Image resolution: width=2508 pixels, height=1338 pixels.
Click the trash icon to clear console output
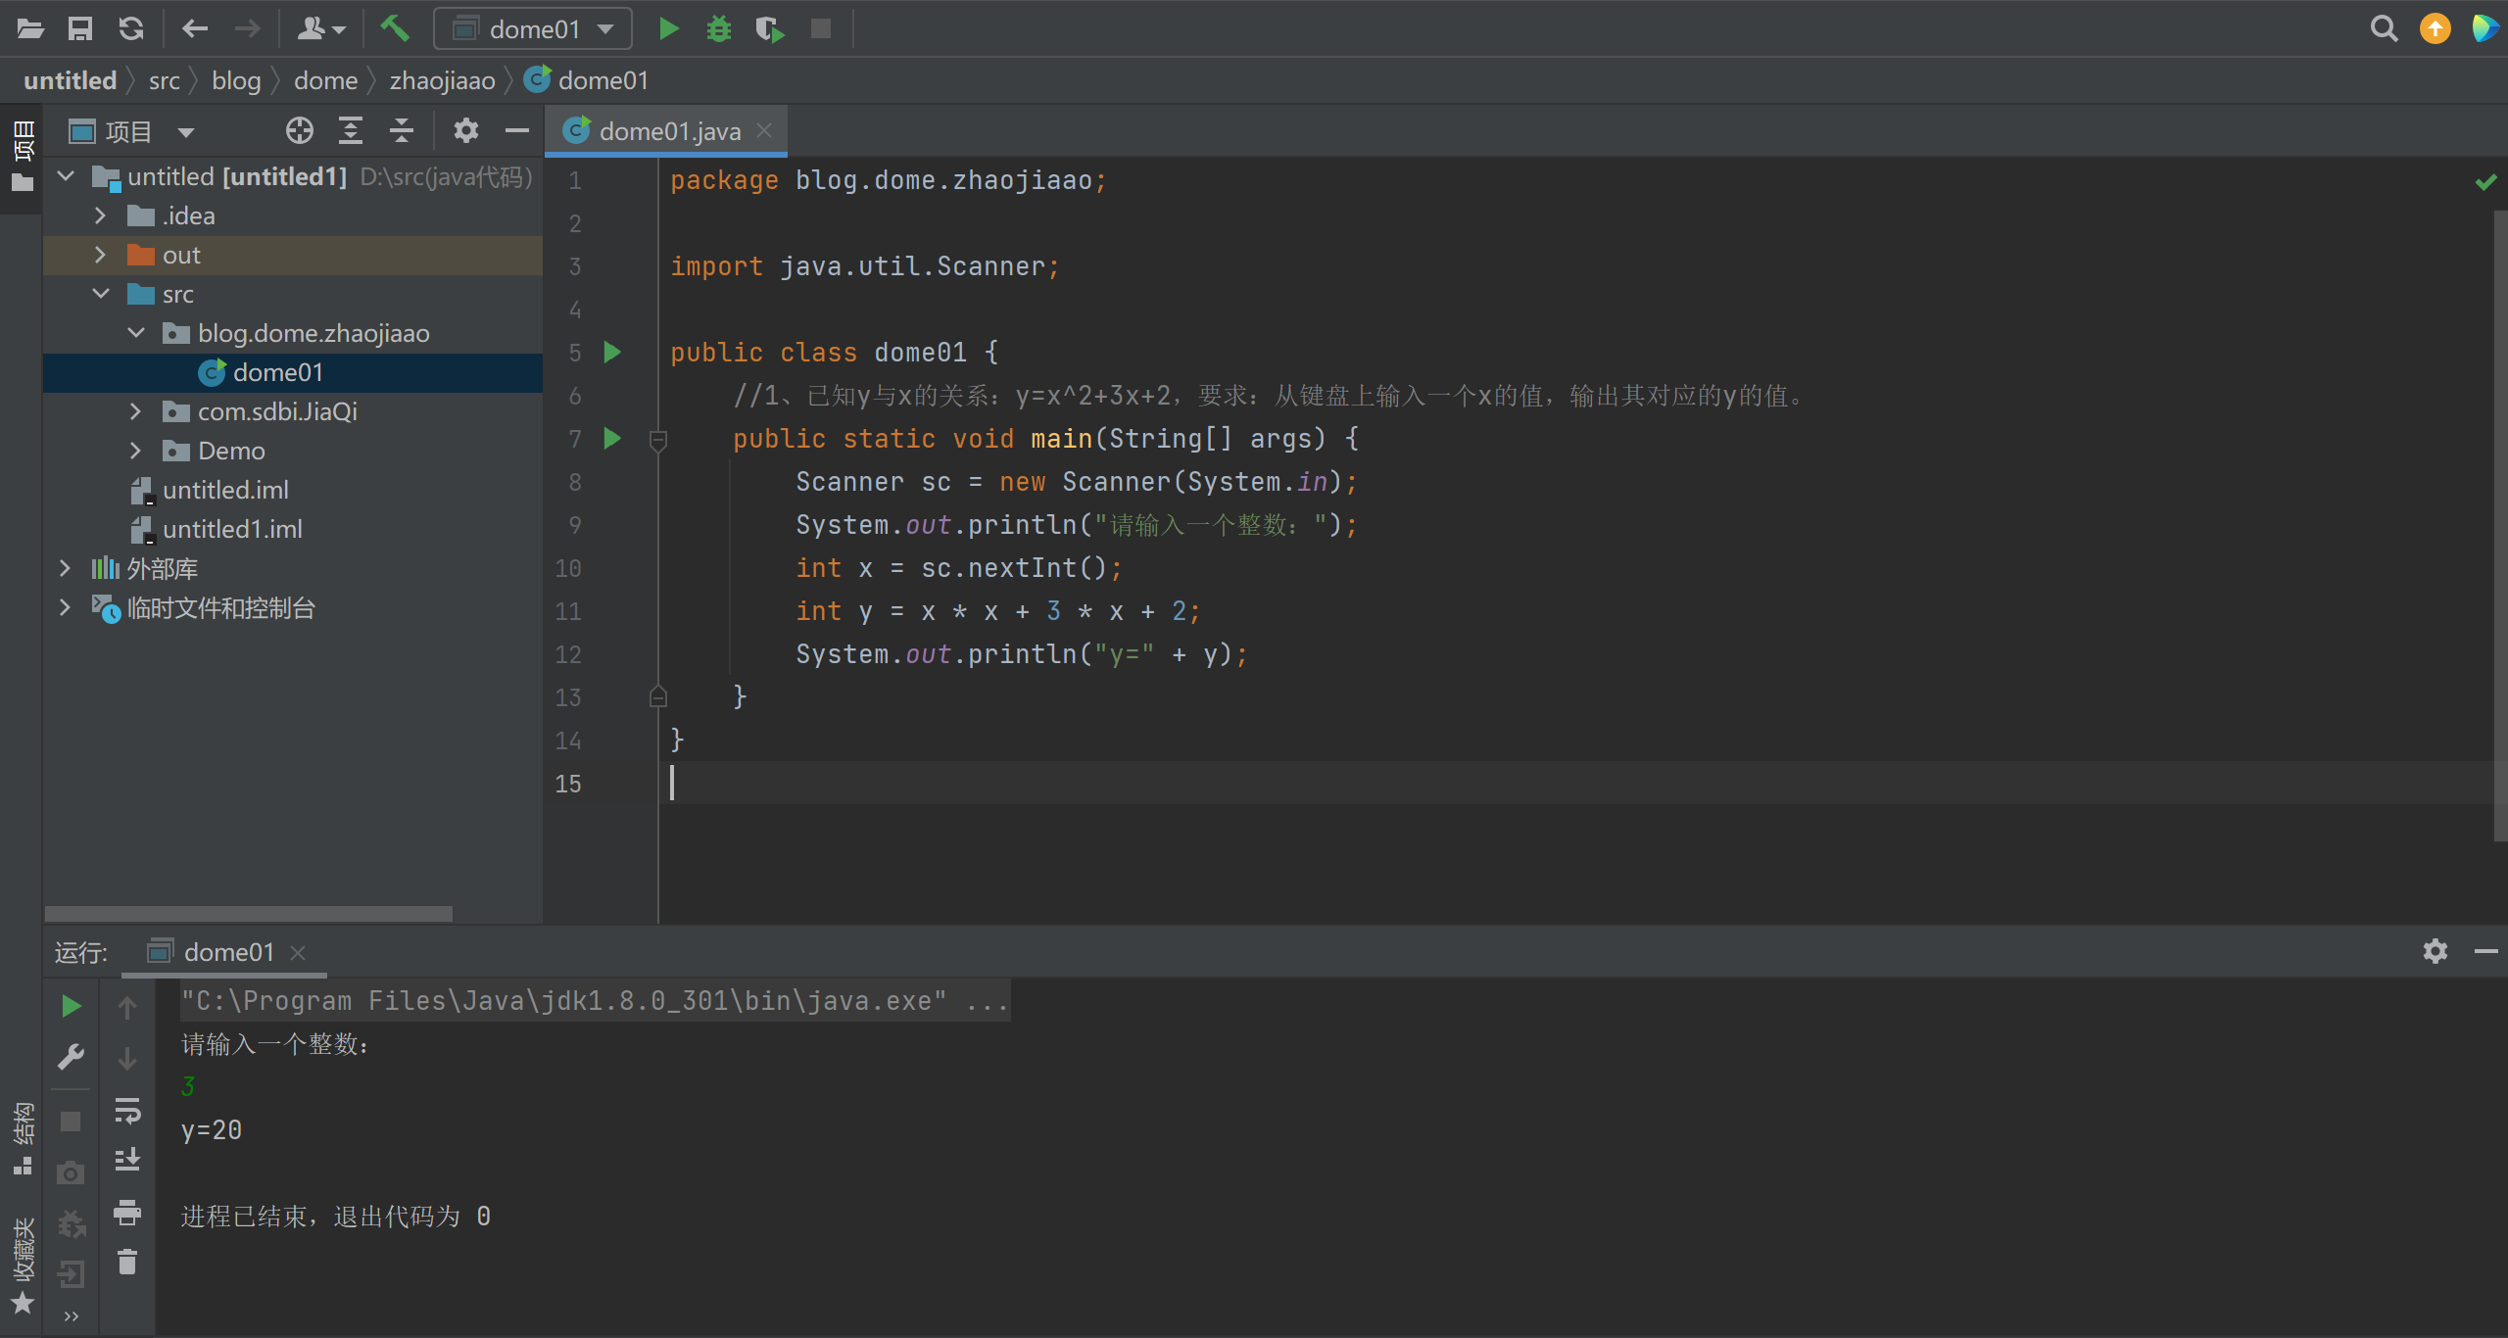127,1262
